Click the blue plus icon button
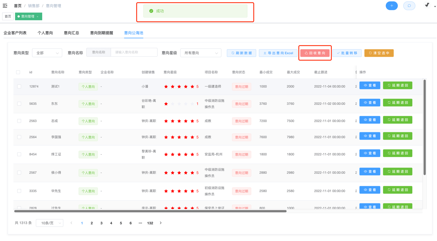This screenshot has height=241, width=437. (x=392, y=6)
